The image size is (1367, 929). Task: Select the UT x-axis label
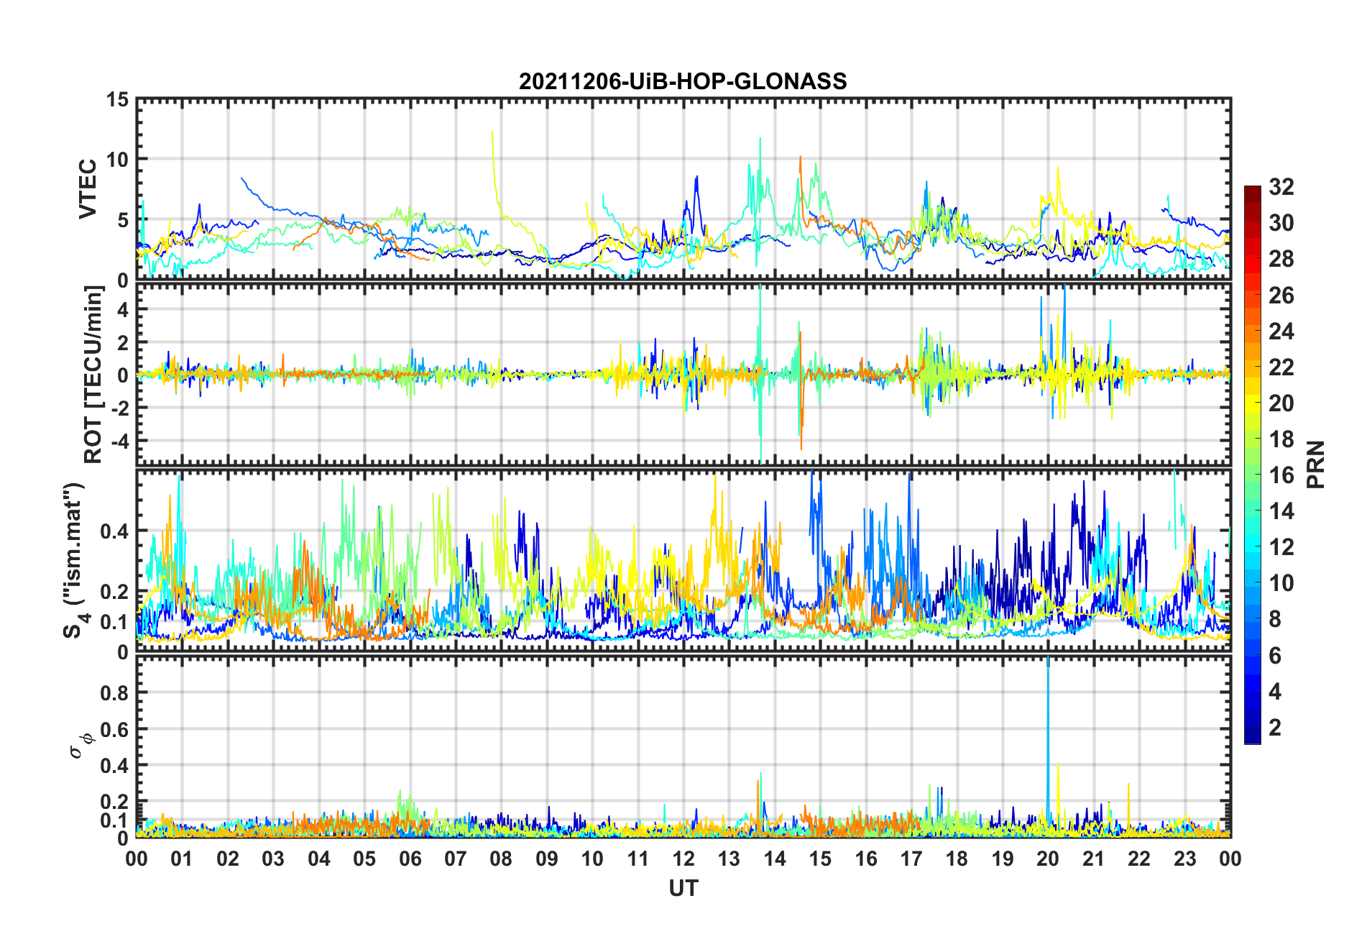point(683,889)
